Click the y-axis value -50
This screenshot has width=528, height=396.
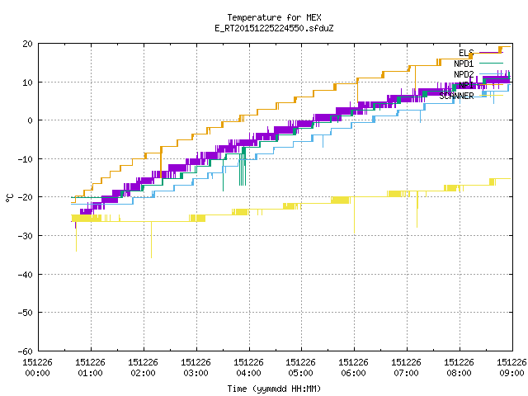tap(26, 313)
